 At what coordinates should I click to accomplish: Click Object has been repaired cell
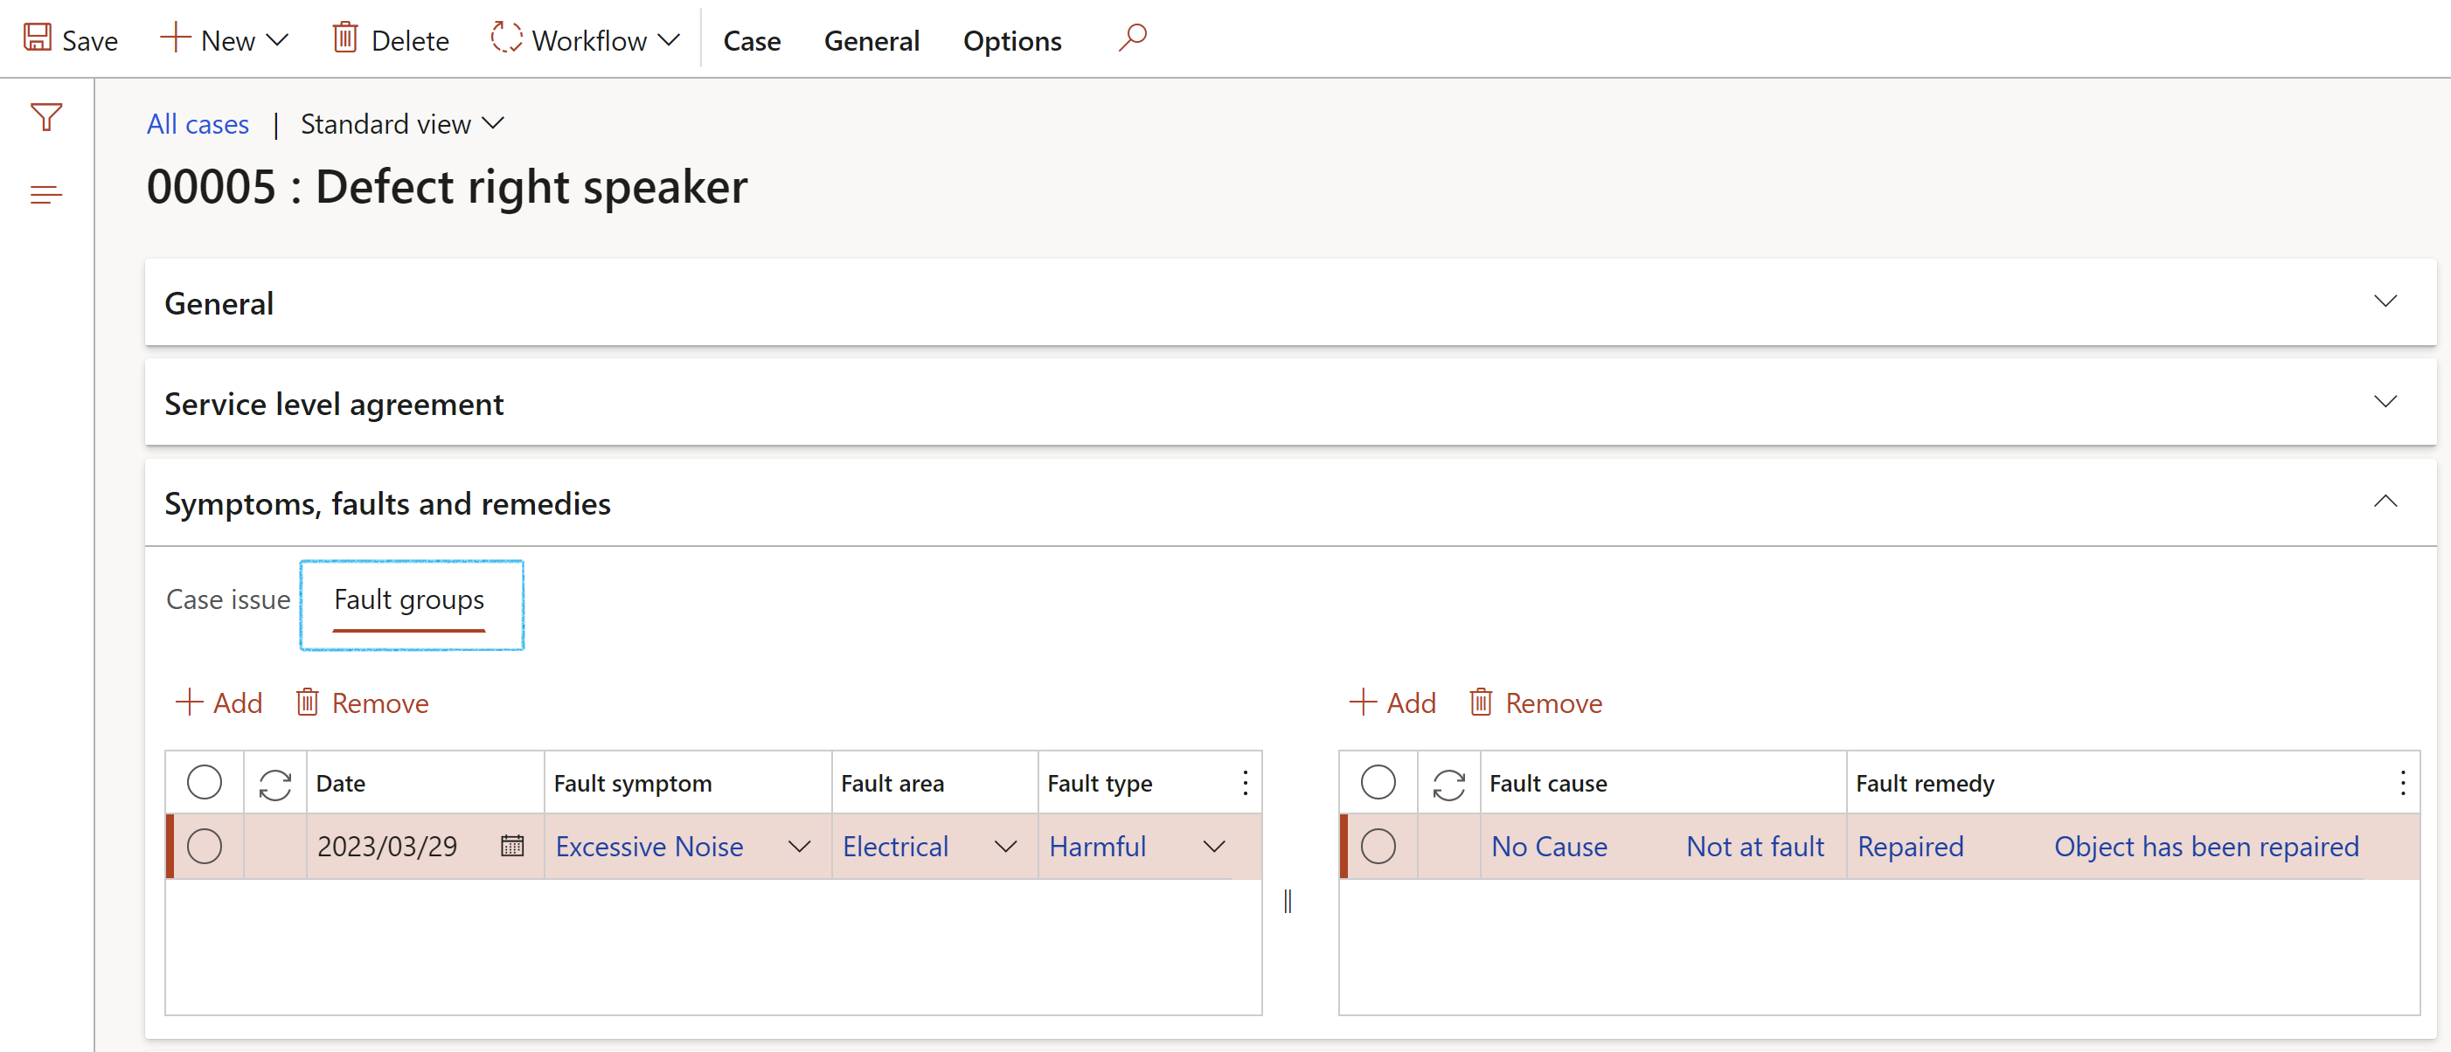click(x=2206, y=846)
